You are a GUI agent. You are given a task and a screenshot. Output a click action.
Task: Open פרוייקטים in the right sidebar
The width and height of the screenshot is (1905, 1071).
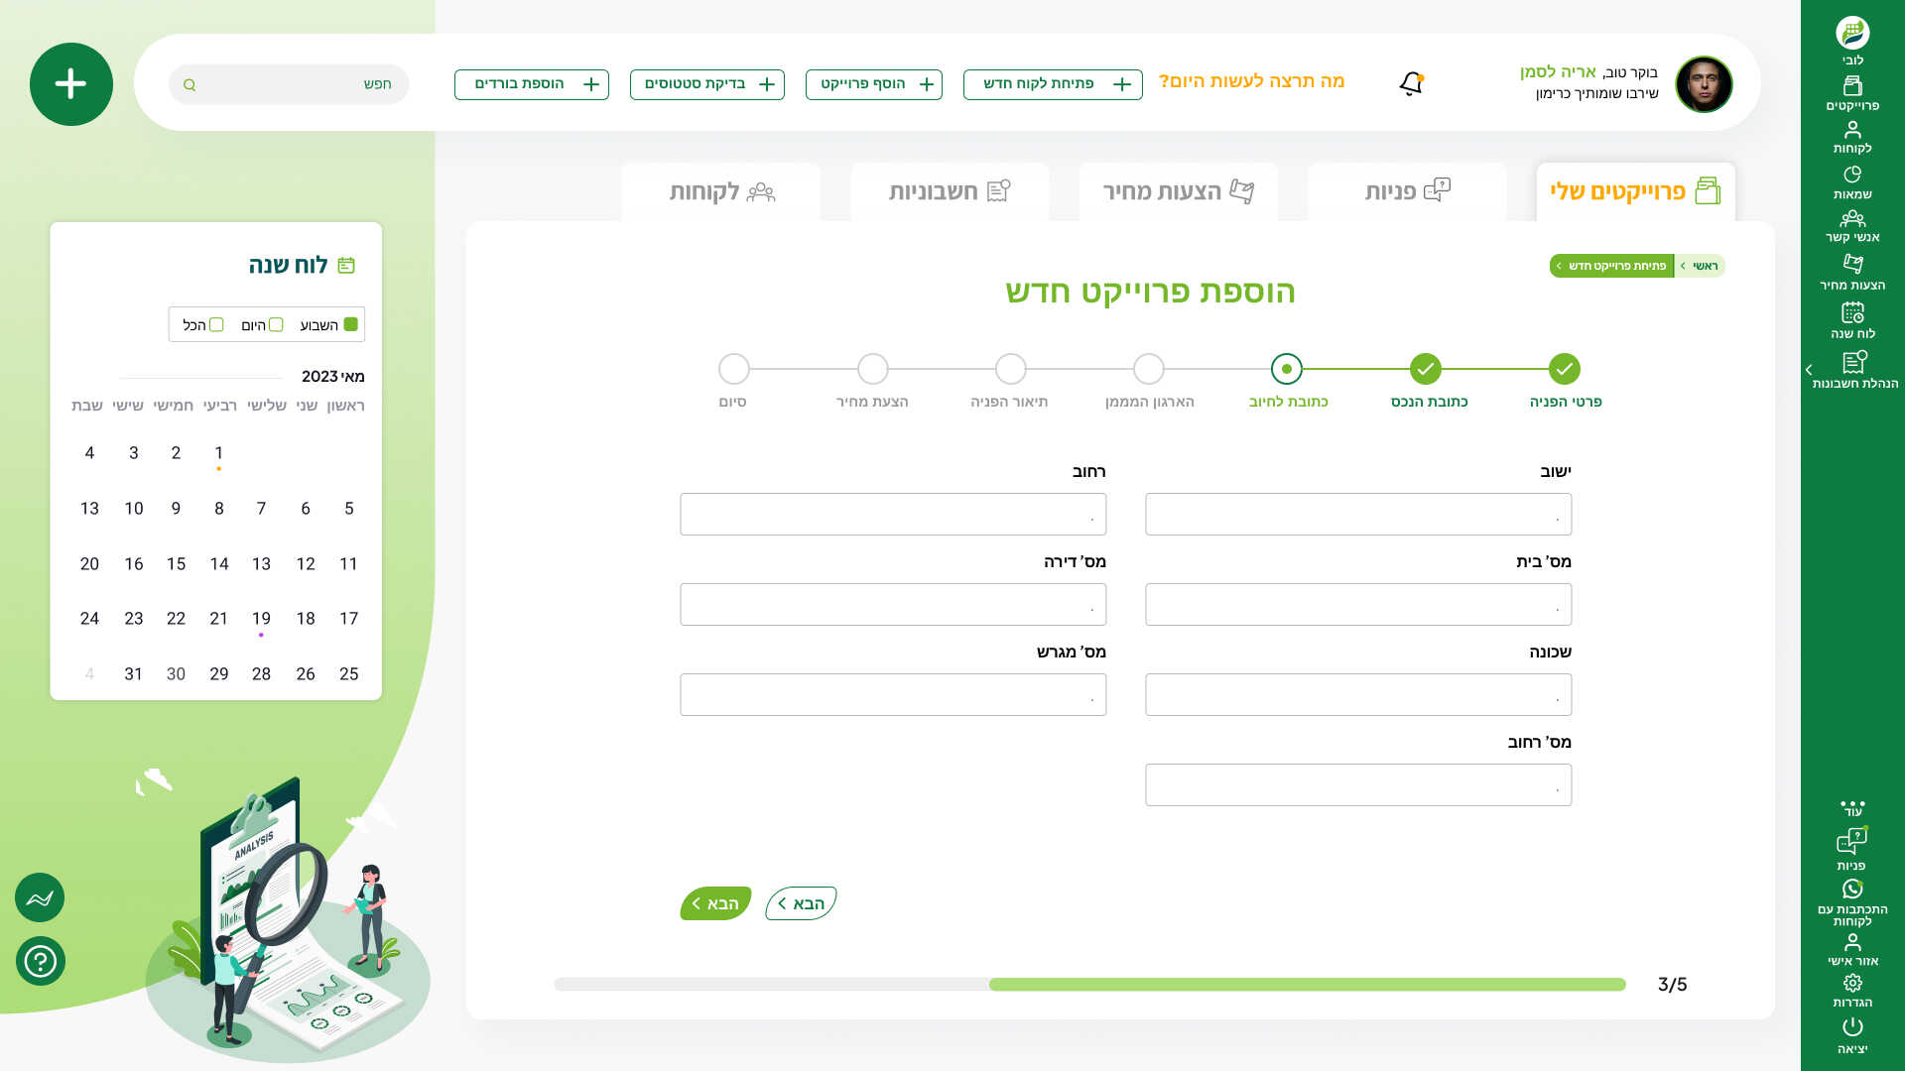tap(1852, 93)
